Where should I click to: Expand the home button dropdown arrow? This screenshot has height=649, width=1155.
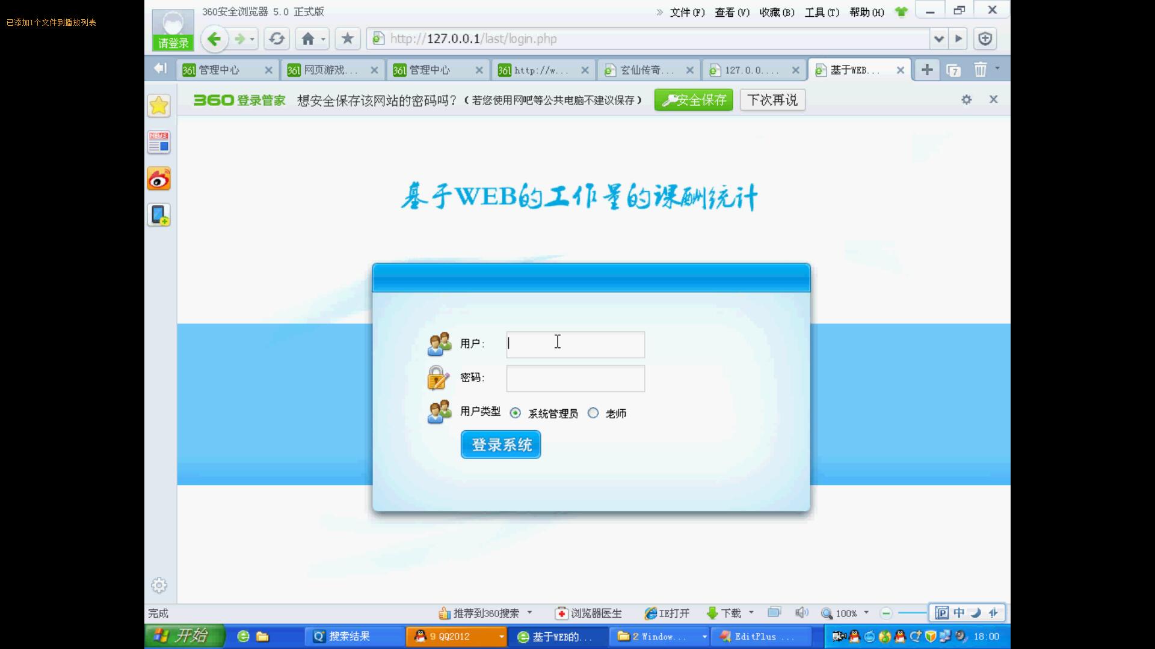(323, 40)
